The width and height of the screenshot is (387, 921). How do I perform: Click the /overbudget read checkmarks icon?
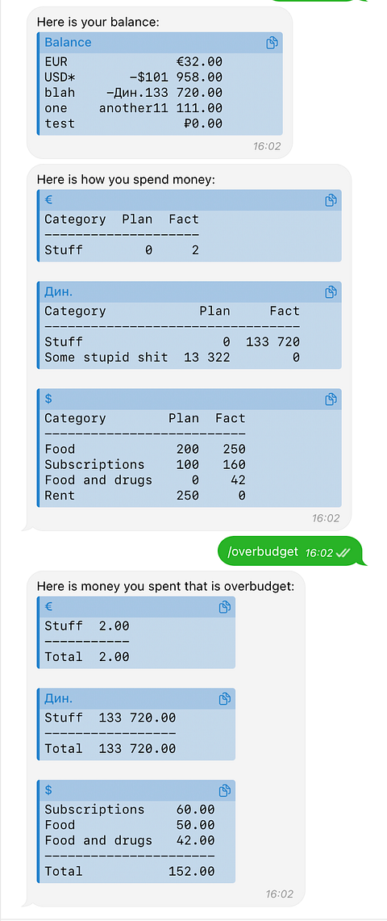click(343, 553)
